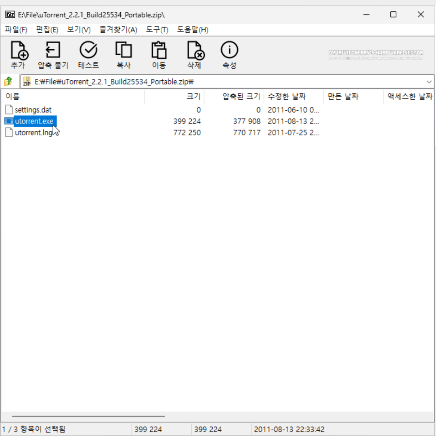Open the 속성 (Info) properties icon
Image resolution: width=436 pixels, height=436 pixels.
click(x=229, y=50)
